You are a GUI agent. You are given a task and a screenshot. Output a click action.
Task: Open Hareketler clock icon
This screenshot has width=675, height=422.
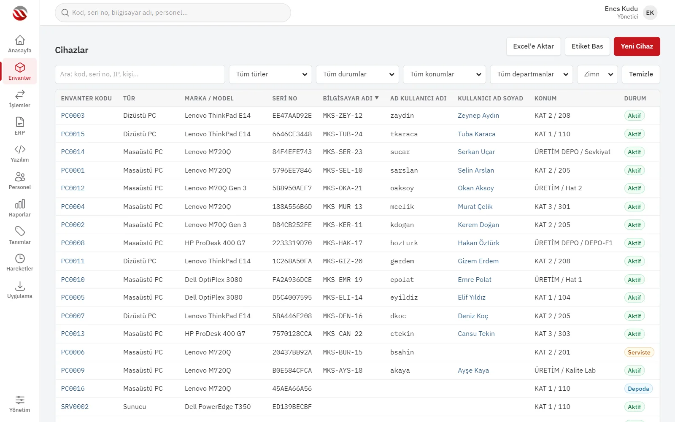pos(20,258)
